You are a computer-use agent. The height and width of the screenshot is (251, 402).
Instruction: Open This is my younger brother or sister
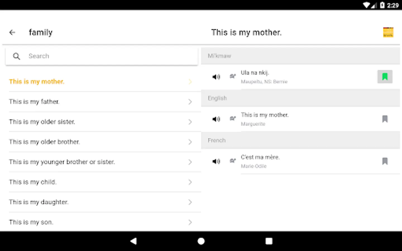[x=62, y=162]
